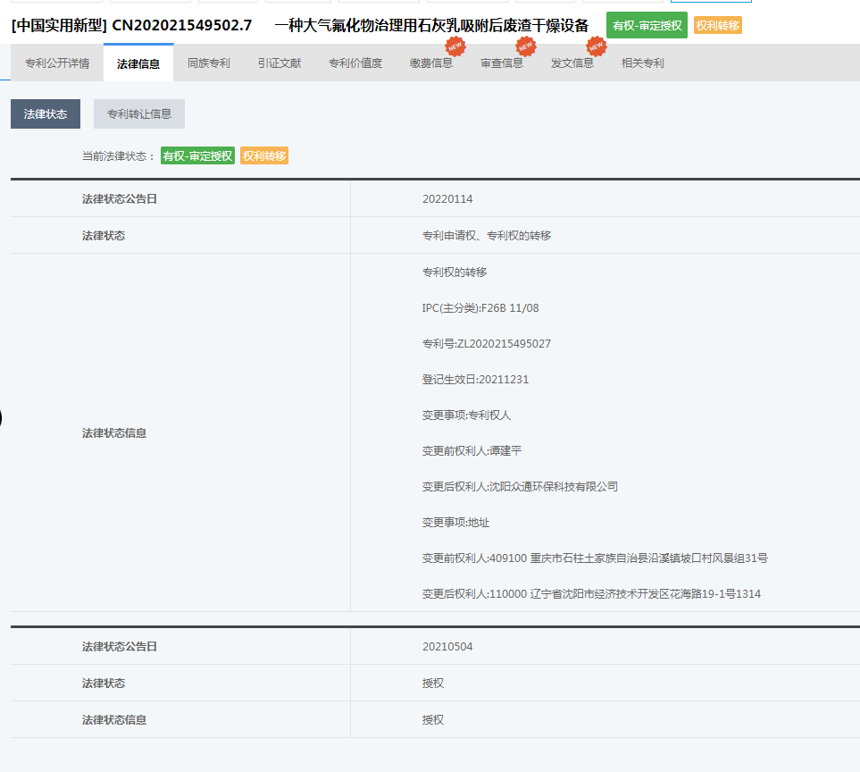Click the 有权-审定授权 tag under 当前法律状态
The image size is (860, 772).
[197, 156]
